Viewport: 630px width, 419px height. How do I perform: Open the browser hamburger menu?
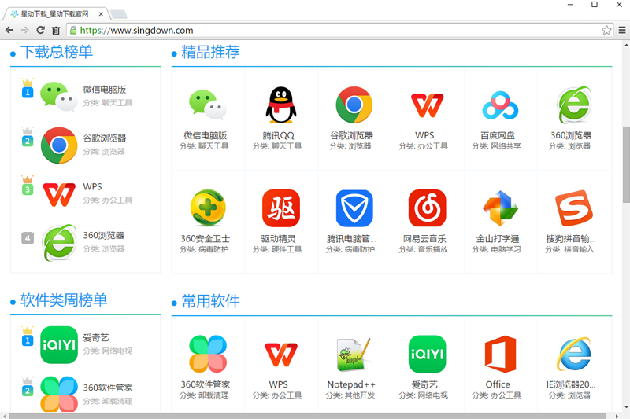coord(621,31)
